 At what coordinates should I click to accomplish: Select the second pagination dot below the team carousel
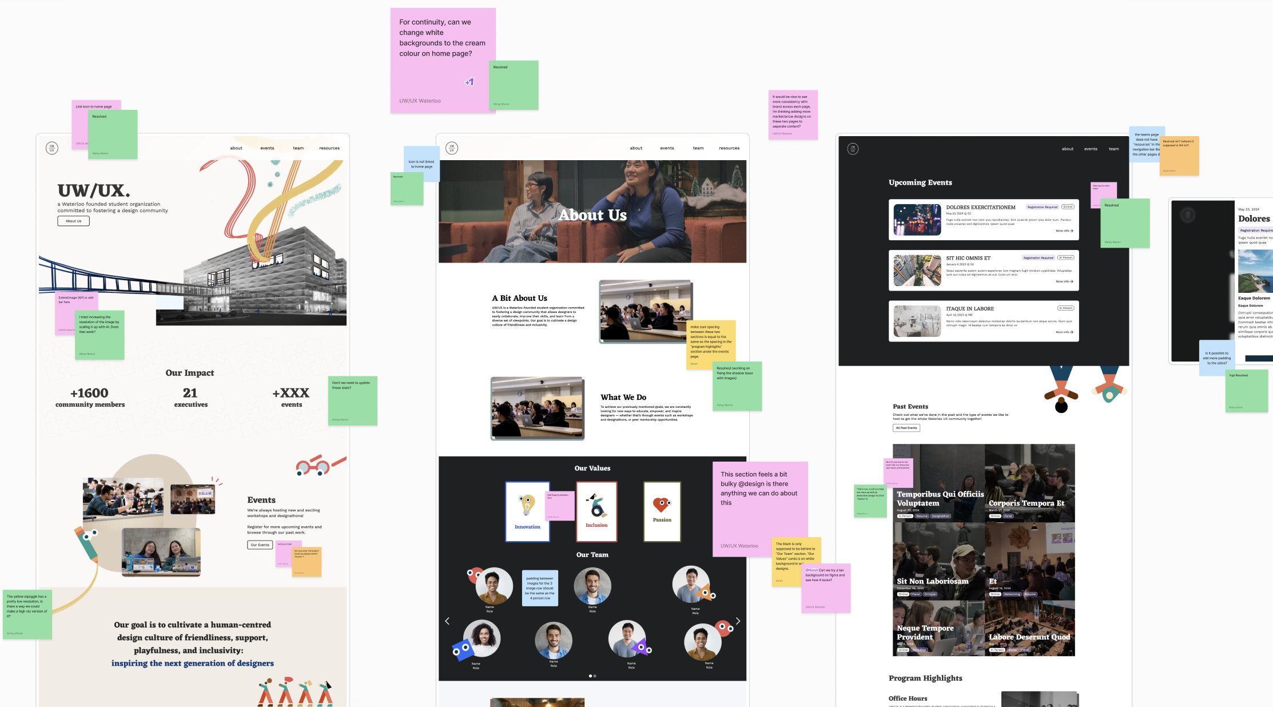[x=595, y=676]
